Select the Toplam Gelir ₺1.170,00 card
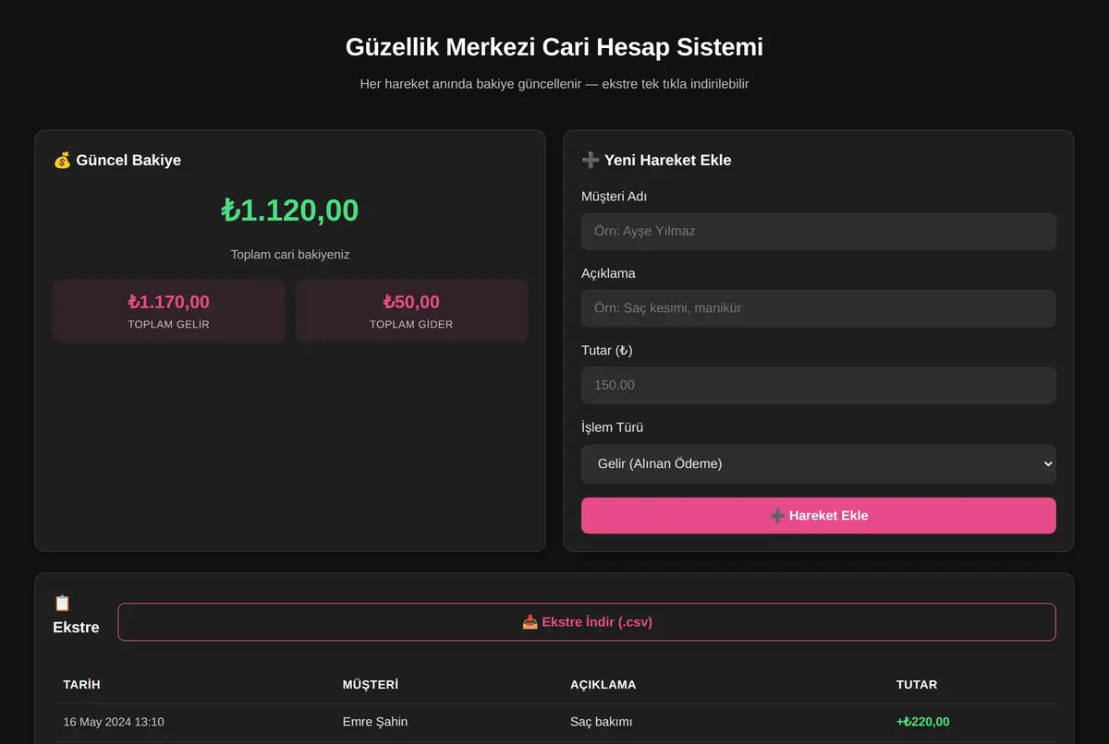The width and height of the screenshot is (1109, 744). (x=169, y=311)
